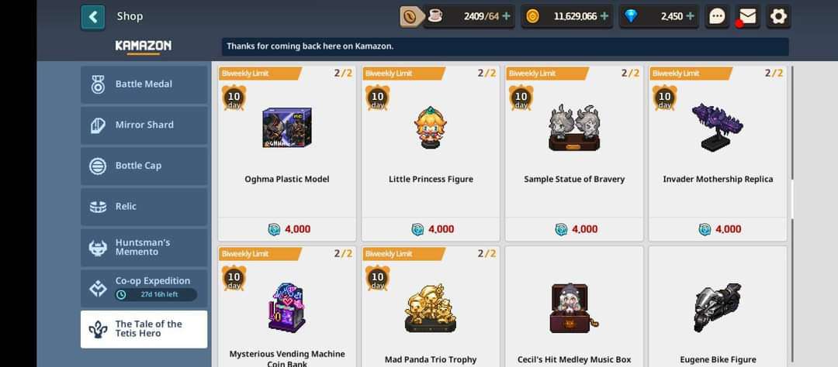Tap the Sample Statue of Bravery image
Screen dimensions: 838x367
point(574,127)
